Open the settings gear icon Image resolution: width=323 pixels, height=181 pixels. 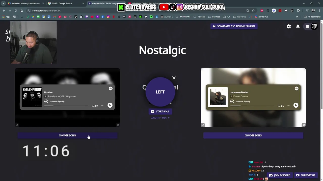[x=289, y=26]
